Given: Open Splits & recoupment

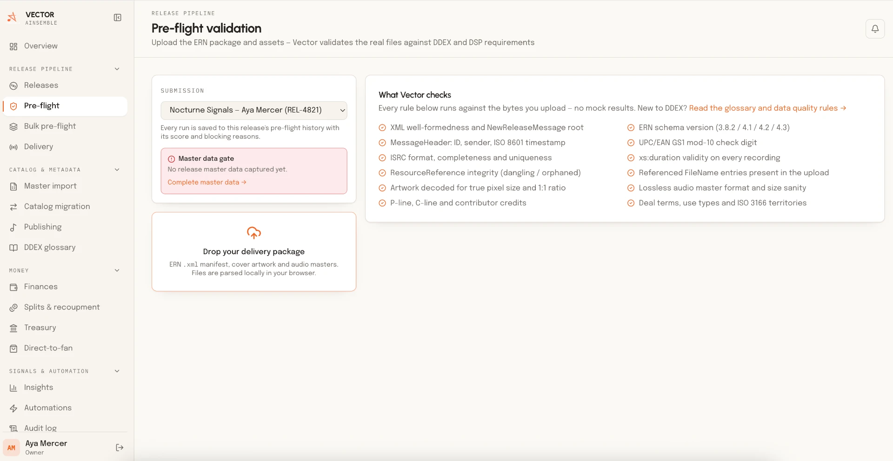Looking at the screenshot, I should point(65,307).
